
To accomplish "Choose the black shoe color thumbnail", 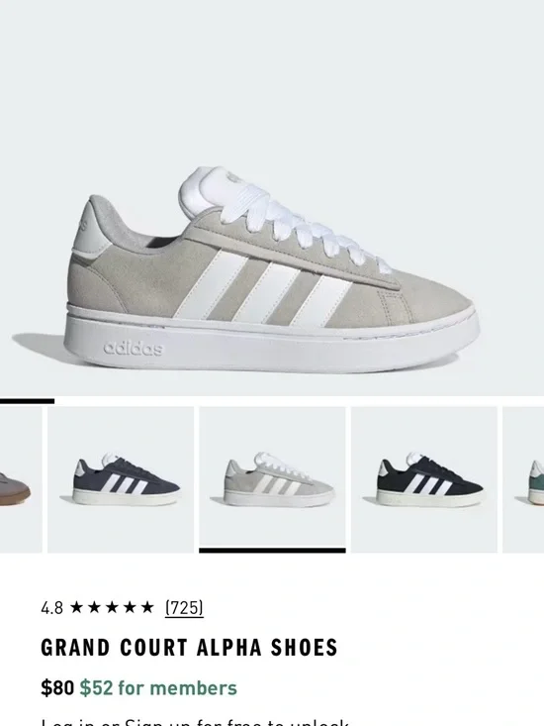I will click(424, 479).
